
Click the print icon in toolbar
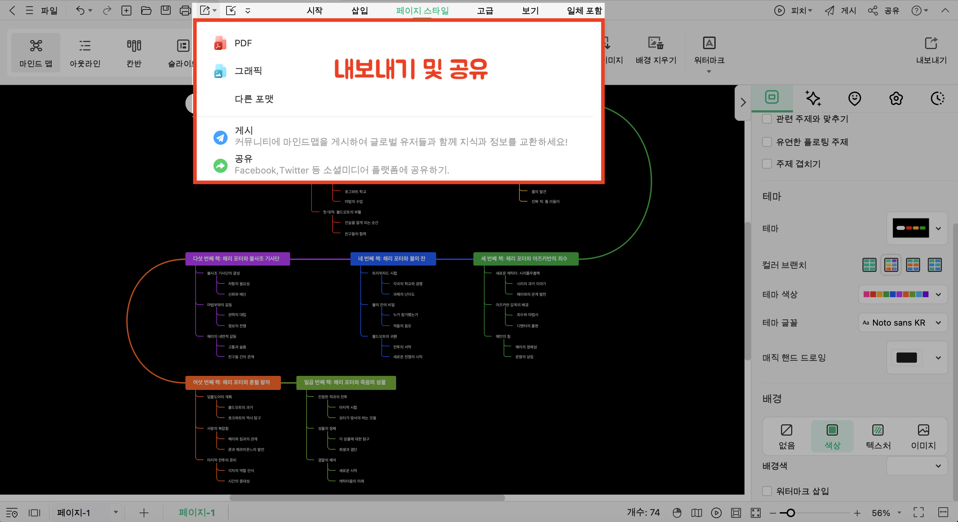tap(185, 11)
